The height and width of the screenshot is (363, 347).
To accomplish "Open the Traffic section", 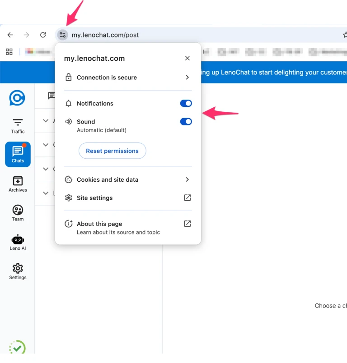I will coord(18,126).
